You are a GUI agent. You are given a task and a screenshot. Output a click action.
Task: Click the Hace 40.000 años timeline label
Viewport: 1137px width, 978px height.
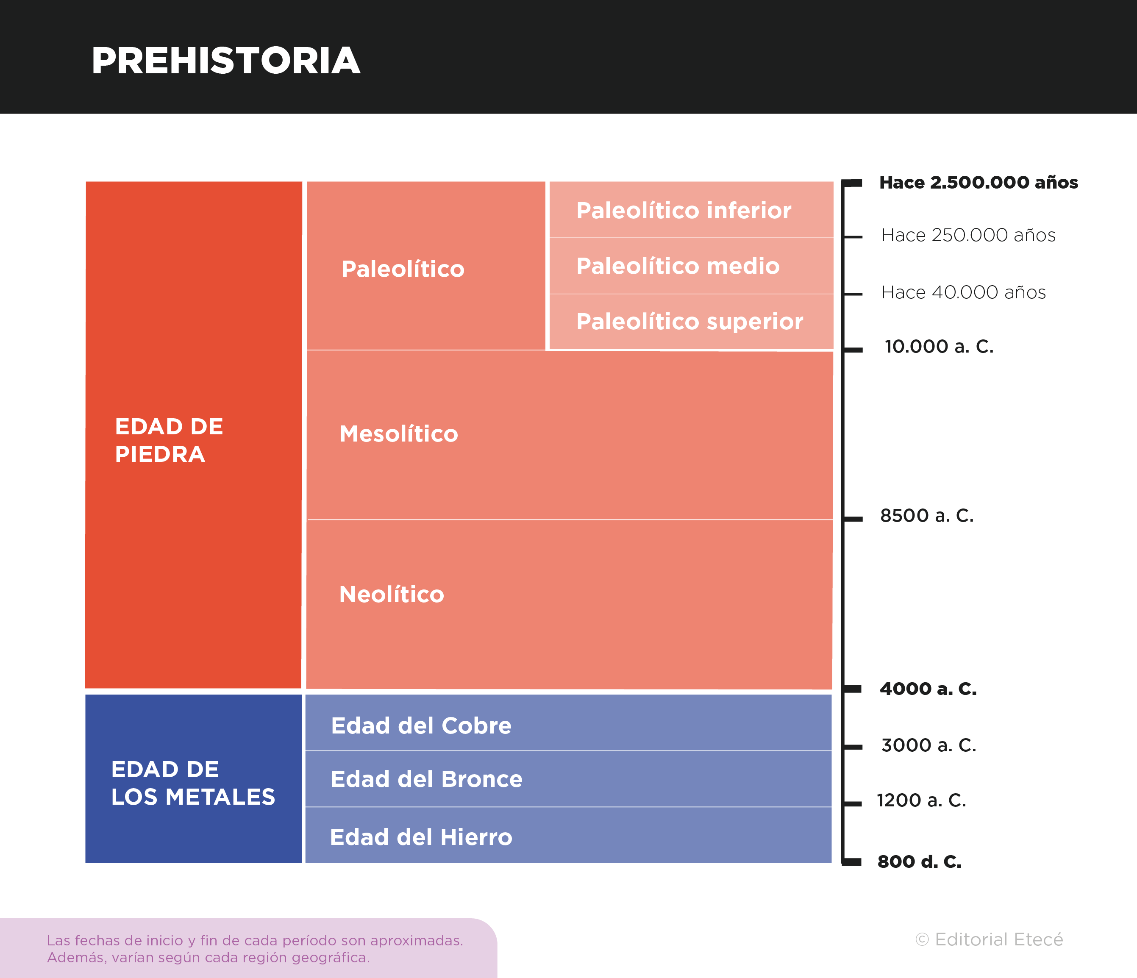(x=963, y=292)
